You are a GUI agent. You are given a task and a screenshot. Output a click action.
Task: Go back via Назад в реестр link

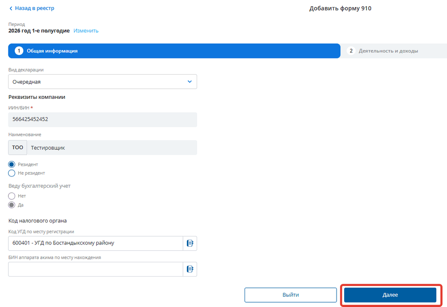click(x=34, y=8)
